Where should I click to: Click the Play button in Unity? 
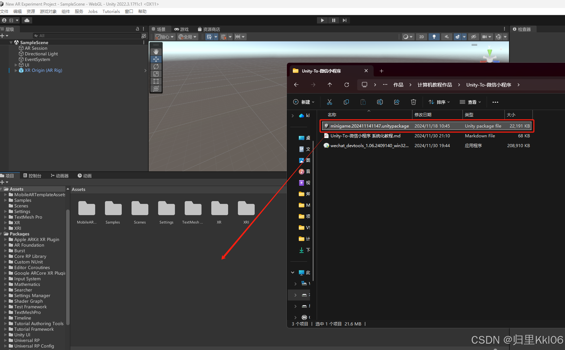322,20
